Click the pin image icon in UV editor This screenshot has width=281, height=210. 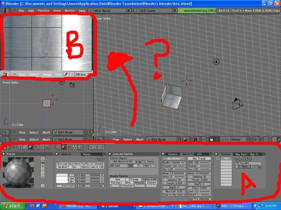[66, 74]
